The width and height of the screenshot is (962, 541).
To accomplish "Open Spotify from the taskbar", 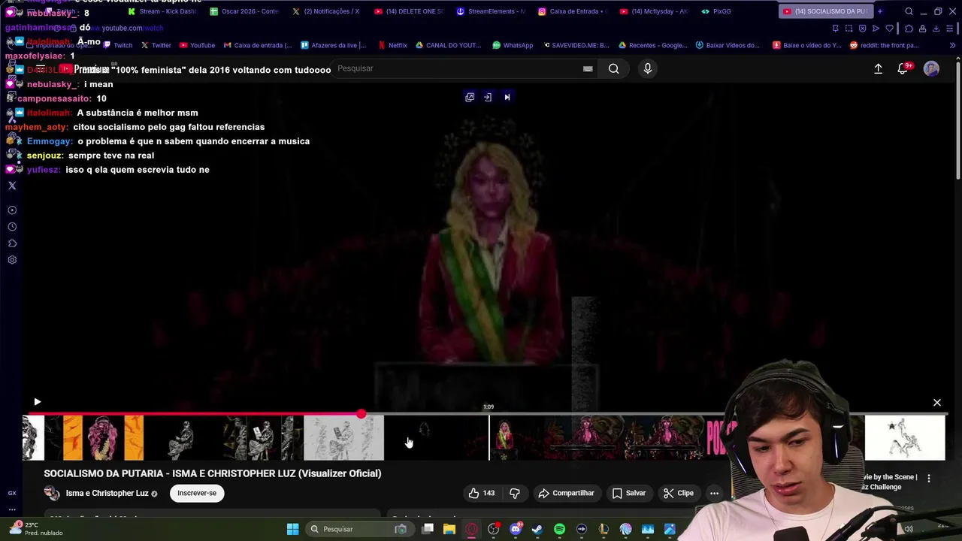I will pos(559,529).
